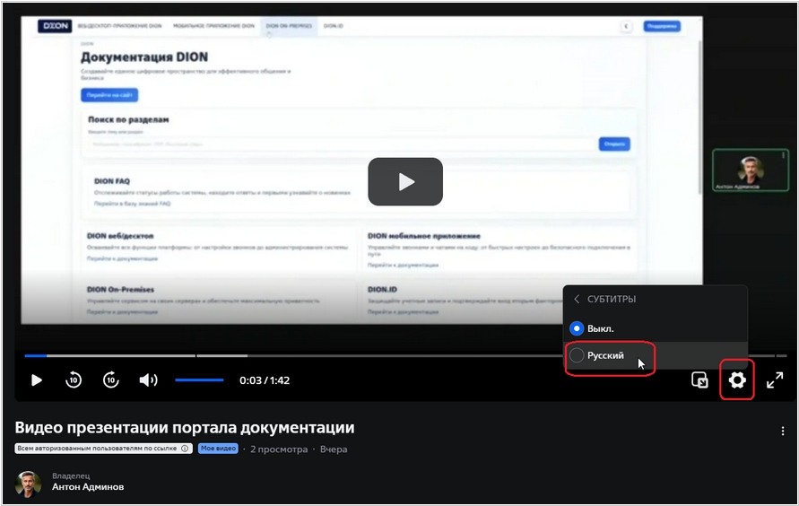Open the three-dot video options menu

pos(783,431)
